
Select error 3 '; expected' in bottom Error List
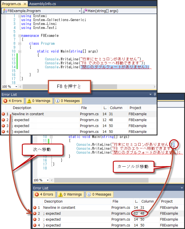coord(108,219)
